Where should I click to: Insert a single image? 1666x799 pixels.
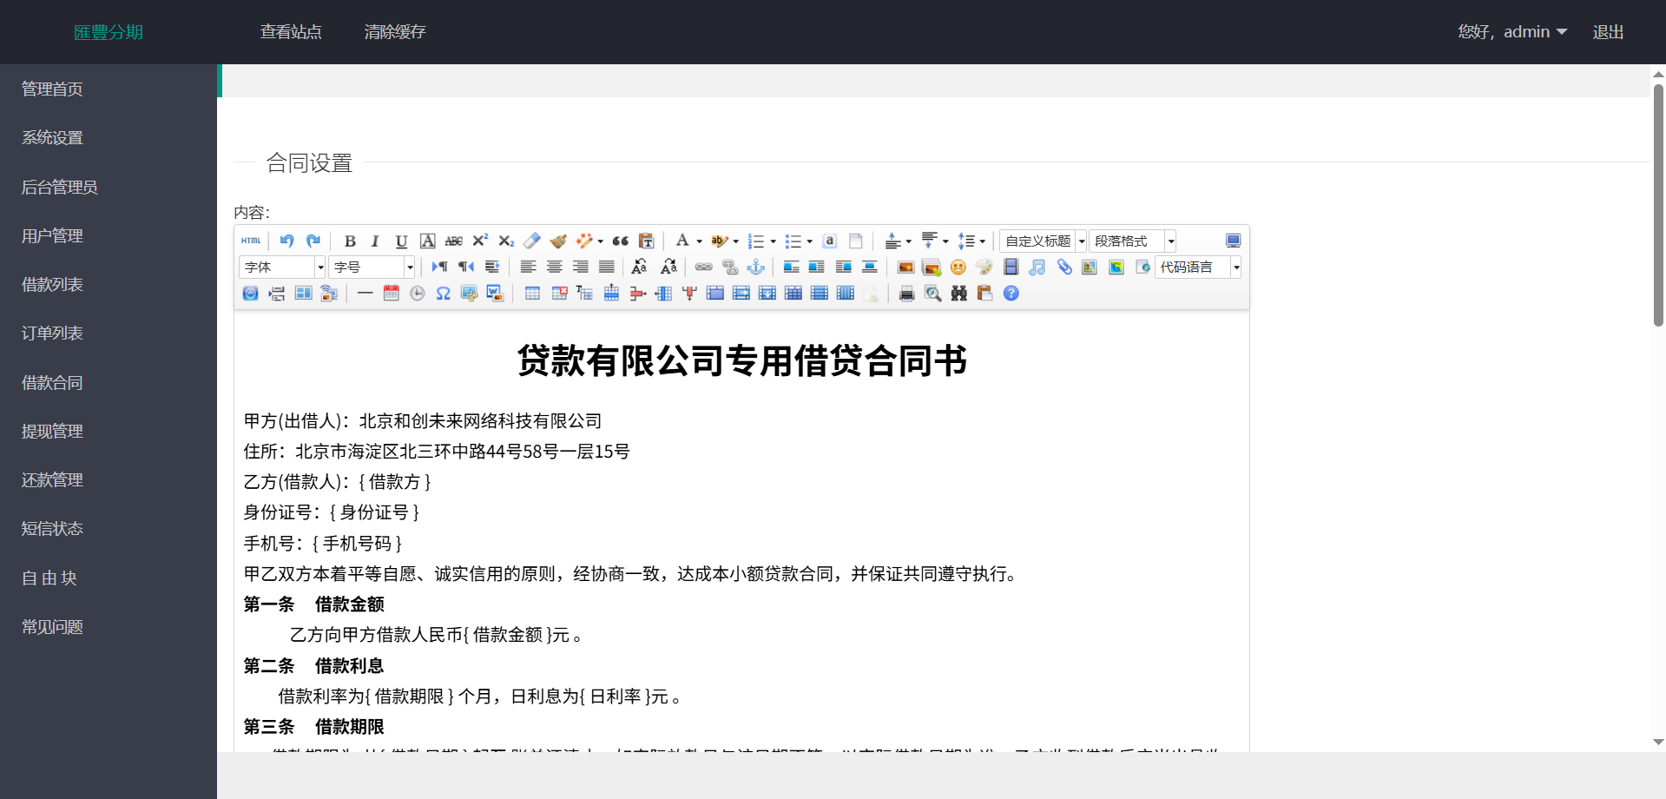tap(905, 267)
